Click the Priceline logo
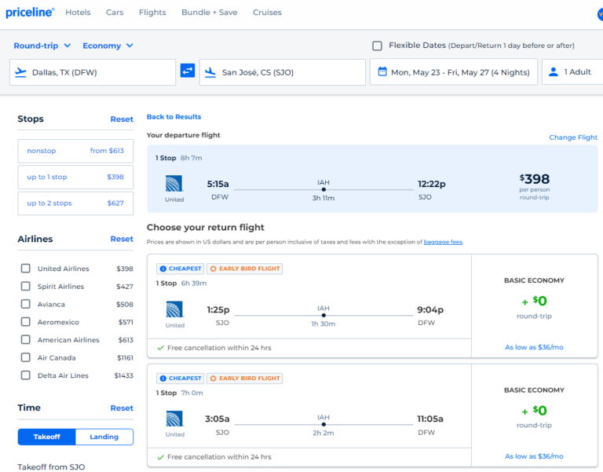This screenshot has width=603, height=472. pos(30,13)
